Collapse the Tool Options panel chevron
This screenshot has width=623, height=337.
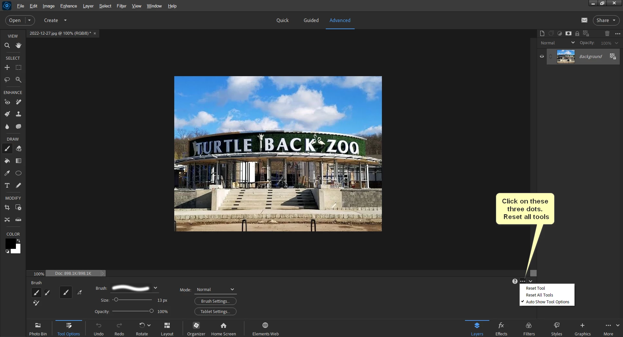coord(531,281)
